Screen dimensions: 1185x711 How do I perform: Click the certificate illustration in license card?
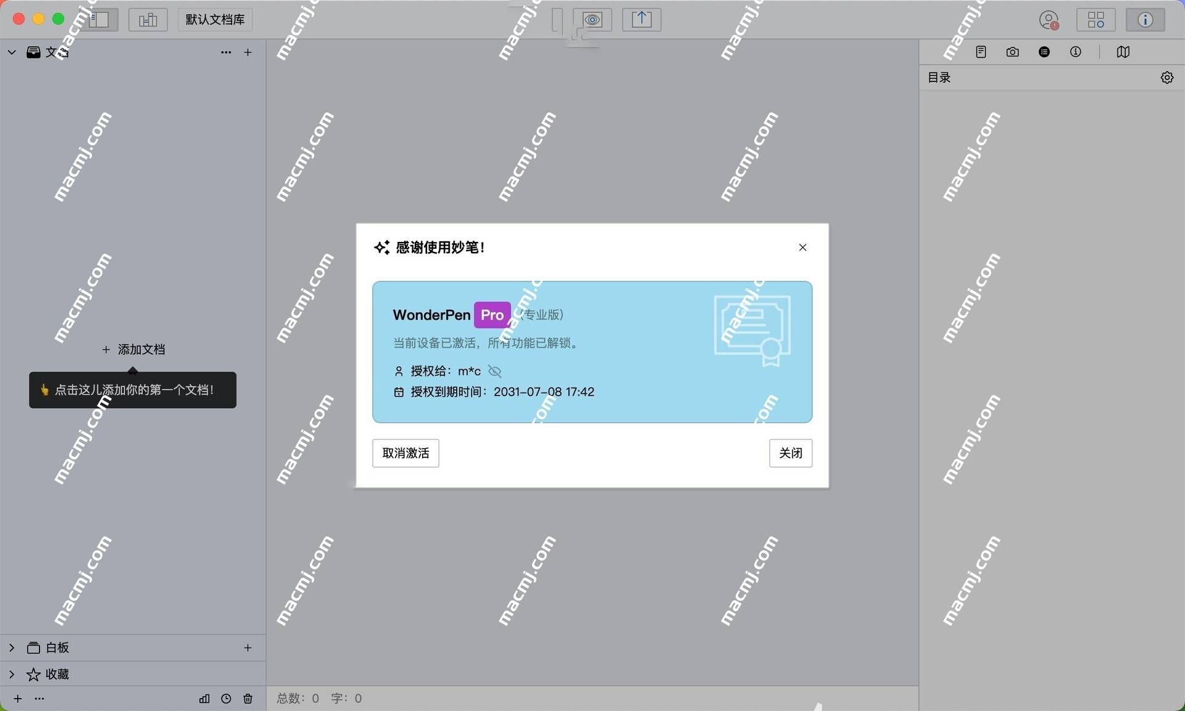tap(752, 331)
